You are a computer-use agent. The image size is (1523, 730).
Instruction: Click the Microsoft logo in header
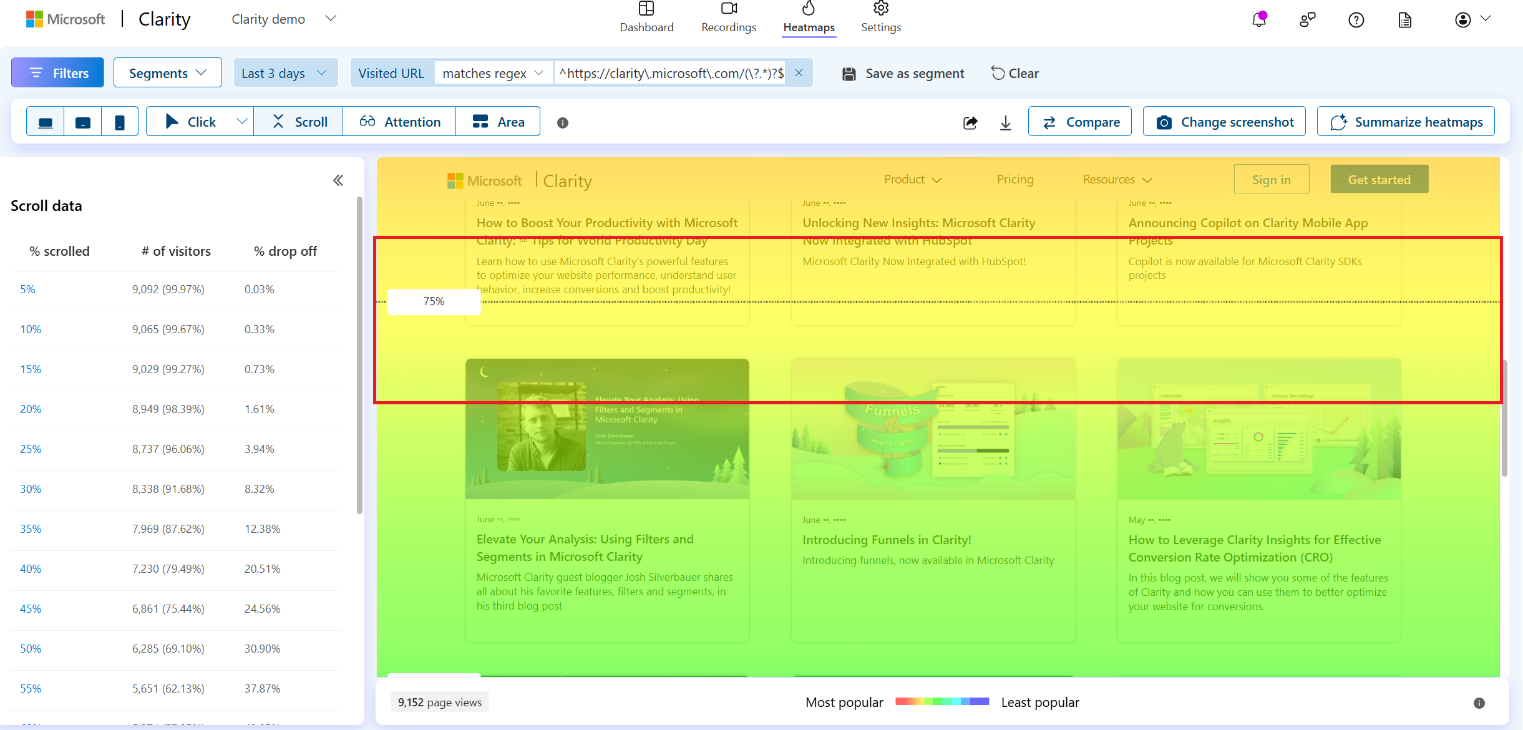click(x=65, y=19)
